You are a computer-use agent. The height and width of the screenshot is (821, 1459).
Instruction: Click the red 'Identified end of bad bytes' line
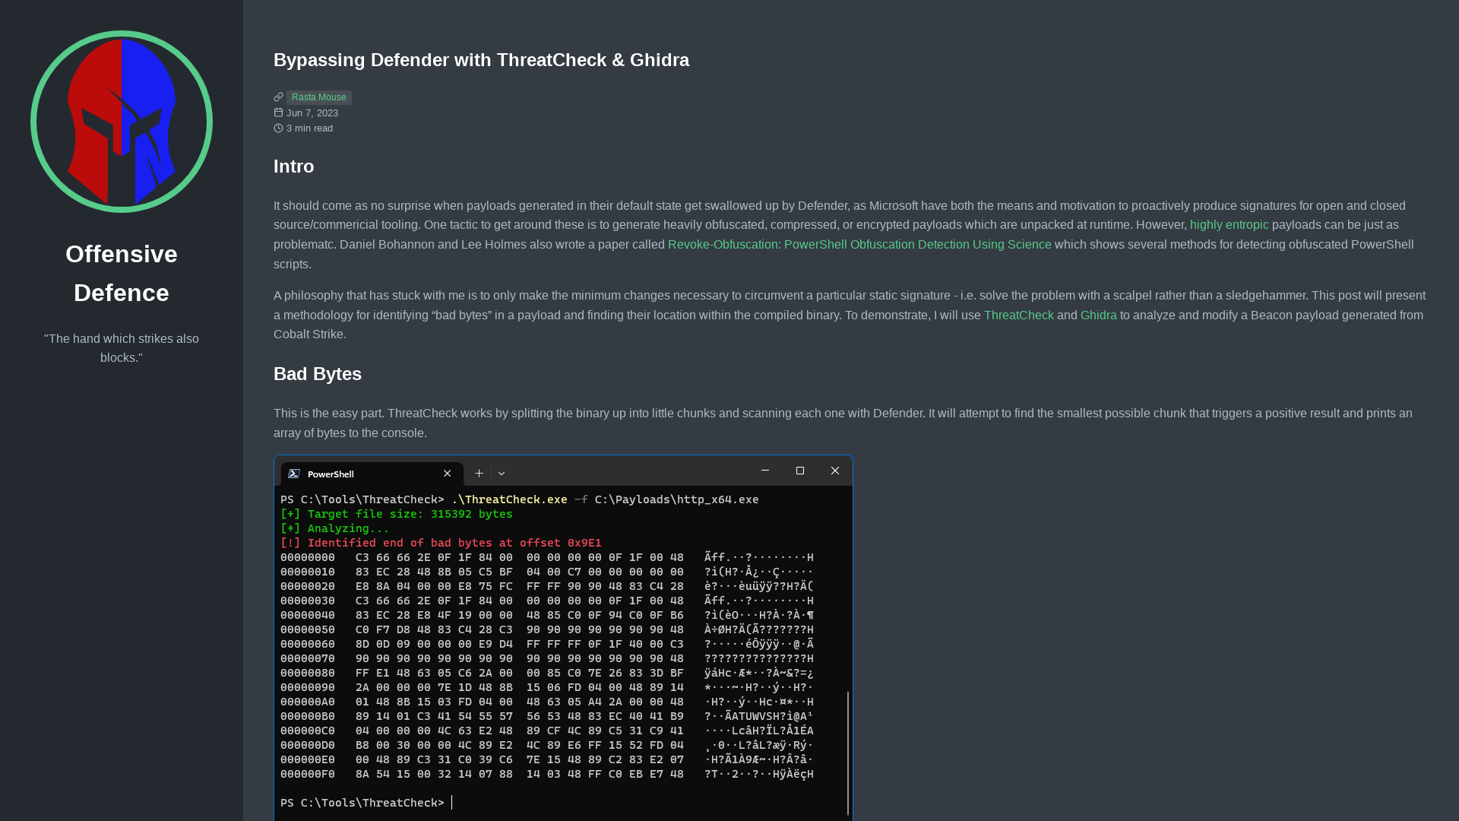[x=441, y=544]
